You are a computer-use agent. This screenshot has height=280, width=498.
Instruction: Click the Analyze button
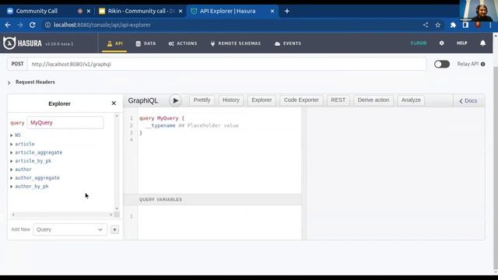point(411,100)
